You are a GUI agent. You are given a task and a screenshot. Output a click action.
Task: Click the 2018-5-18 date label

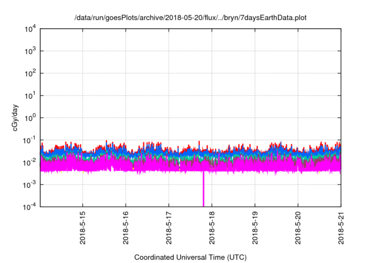[x=211, y=228]
